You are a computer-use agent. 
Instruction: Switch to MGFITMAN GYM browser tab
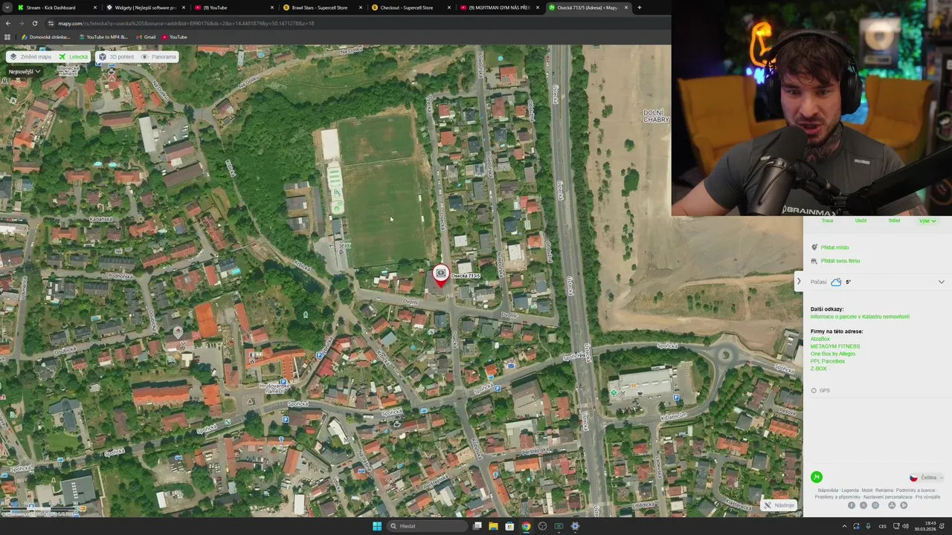498,7
